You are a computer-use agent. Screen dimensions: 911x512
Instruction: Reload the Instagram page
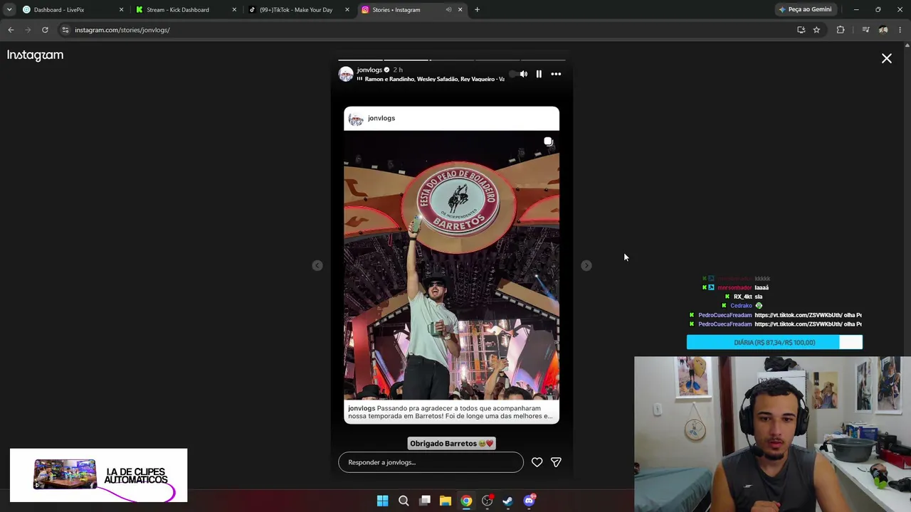pos(45,30)
